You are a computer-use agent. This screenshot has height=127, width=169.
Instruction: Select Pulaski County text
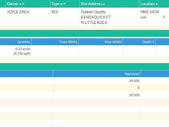93,12
